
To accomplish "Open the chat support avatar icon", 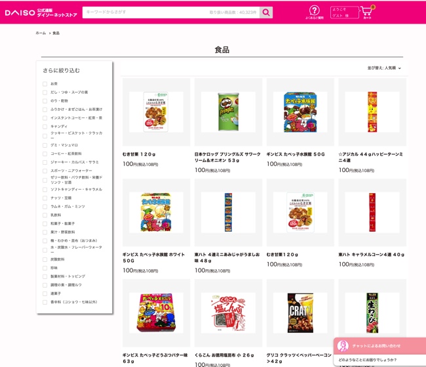I will (x=343, y=346).
